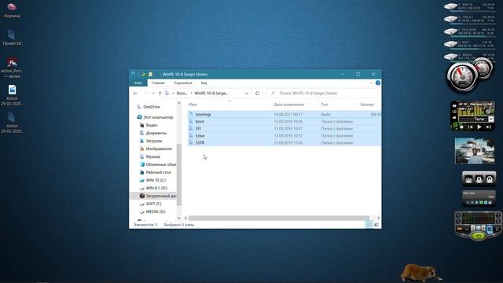
Task: Click the C: drive gadget icon
Action: pyautogui.click(x=450, y=6)
